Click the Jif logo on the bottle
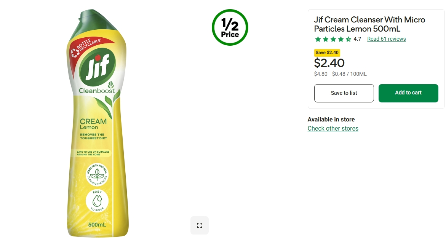This screenshot has width=446, height=249. click(x=97, y=66)
